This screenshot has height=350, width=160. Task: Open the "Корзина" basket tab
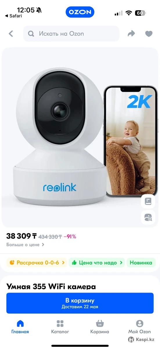pos(100,327)
